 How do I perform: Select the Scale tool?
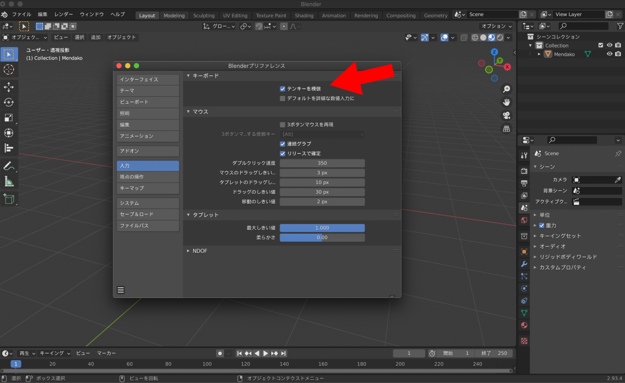(x=9, y=118)
